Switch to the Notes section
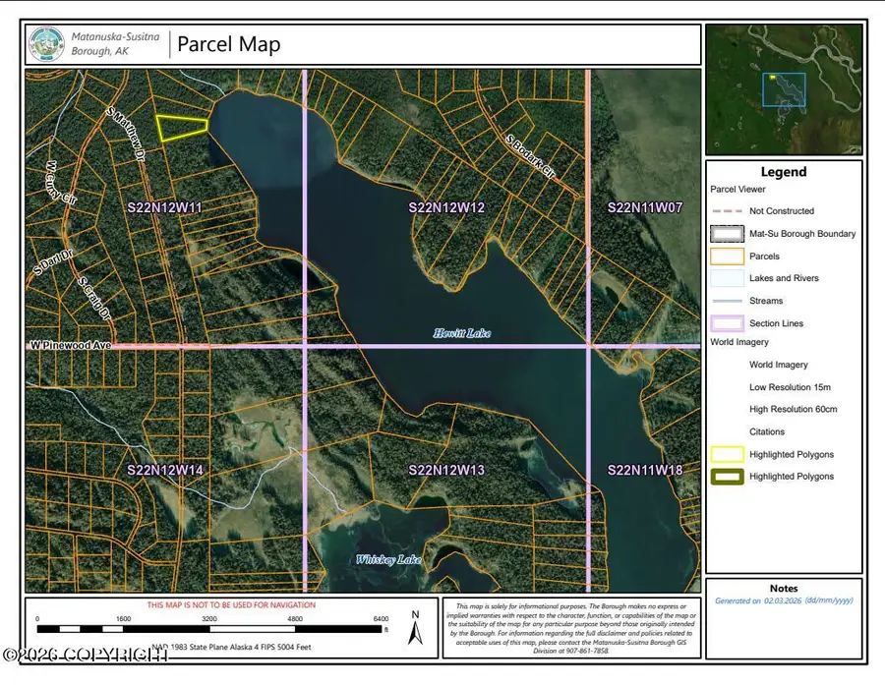Screen dimensions: 885x685 (x=785, y=588)
